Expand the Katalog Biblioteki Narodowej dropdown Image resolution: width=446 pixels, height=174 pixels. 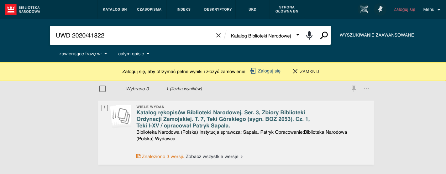point(265,36)
